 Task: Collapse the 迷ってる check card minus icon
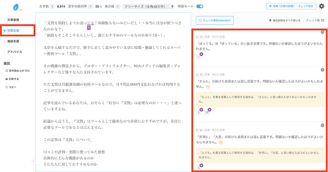[x=323, y=32]
